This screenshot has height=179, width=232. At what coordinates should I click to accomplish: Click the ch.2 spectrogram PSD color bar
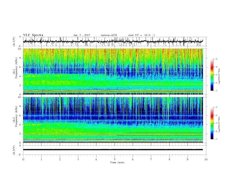[x=212, y=123]
